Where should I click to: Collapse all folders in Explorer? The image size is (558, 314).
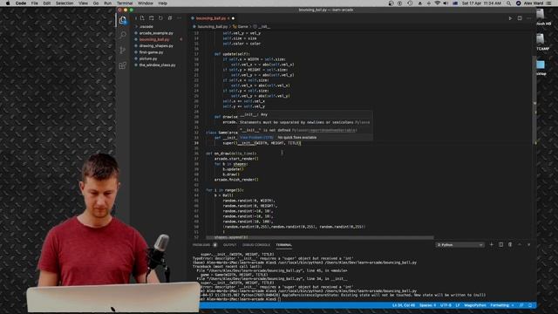click(170, 18)
